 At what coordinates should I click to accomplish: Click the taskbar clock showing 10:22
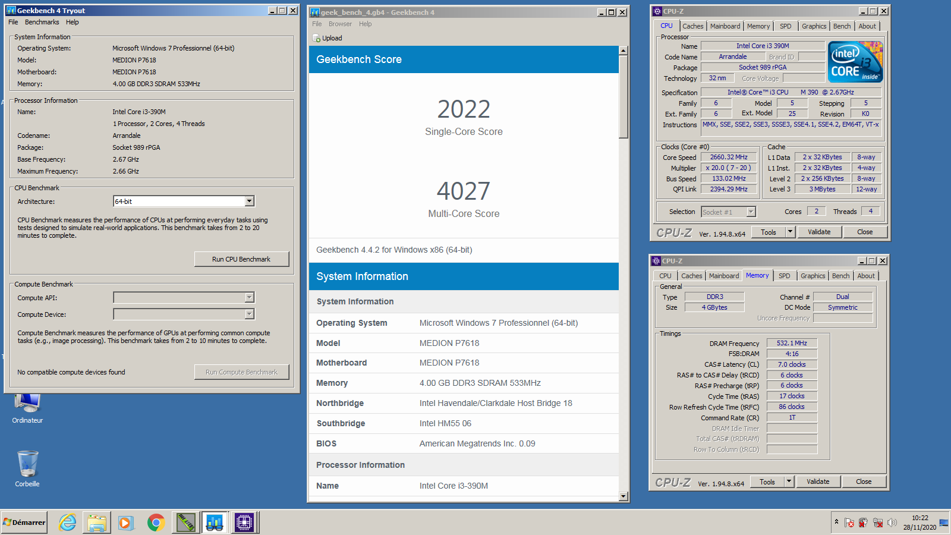pos(919,523)
